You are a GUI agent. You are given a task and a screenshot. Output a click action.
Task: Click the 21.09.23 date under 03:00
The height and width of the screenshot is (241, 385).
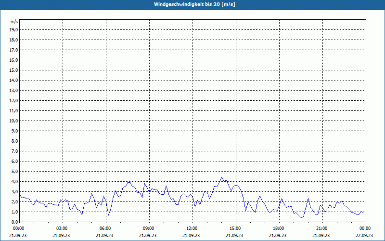(x=61, y=236)
